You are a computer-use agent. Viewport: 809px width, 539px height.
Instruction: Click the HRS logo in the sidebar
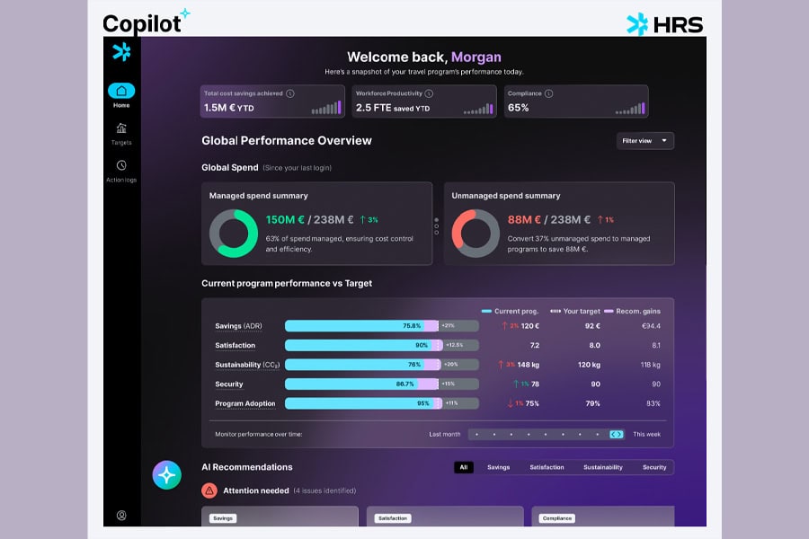pyautogui.click(x=121, y=52)
